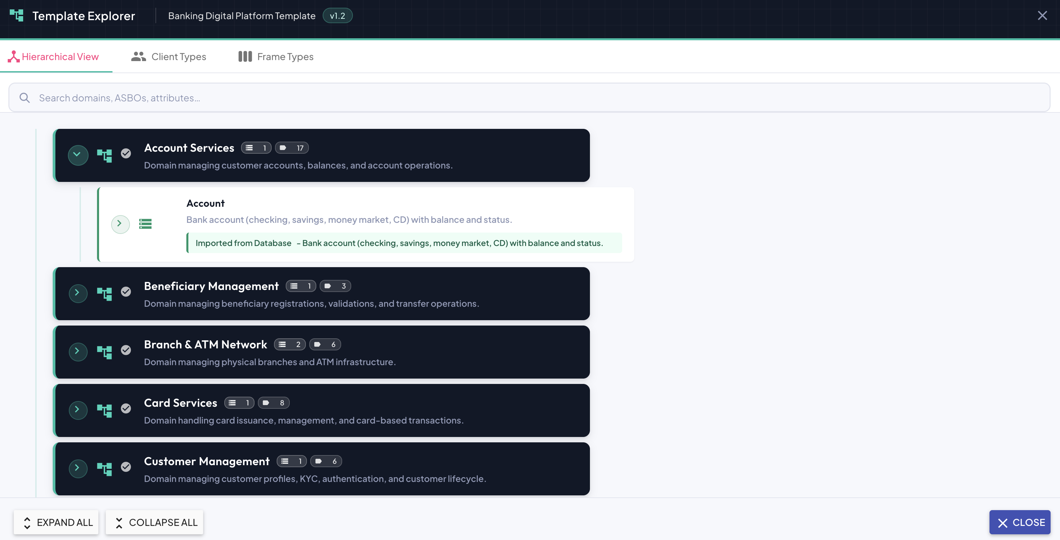This screenshot has width=1060, height=540.
Task: Click the blue Close button
Action: tap(1020, 522)
